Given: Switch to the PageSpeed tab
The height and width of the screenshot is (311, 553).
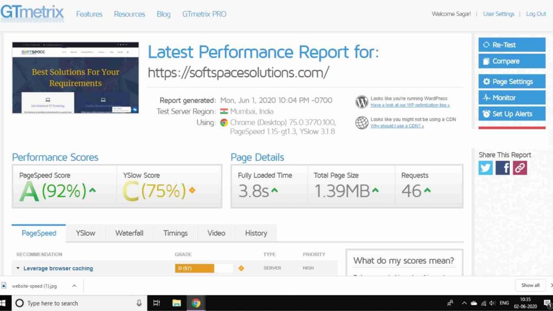Looking at the screenshot, I should point(39,233).
